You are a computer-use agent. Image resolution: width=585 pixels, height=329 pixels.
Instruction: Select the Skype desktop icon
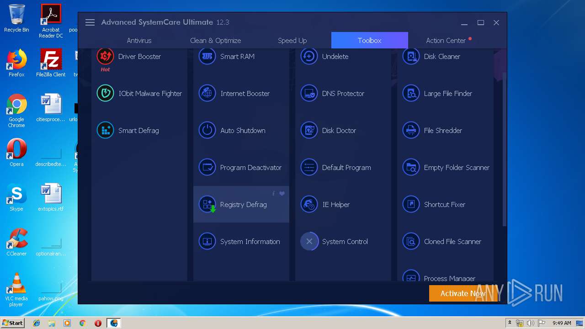[16, 197]
